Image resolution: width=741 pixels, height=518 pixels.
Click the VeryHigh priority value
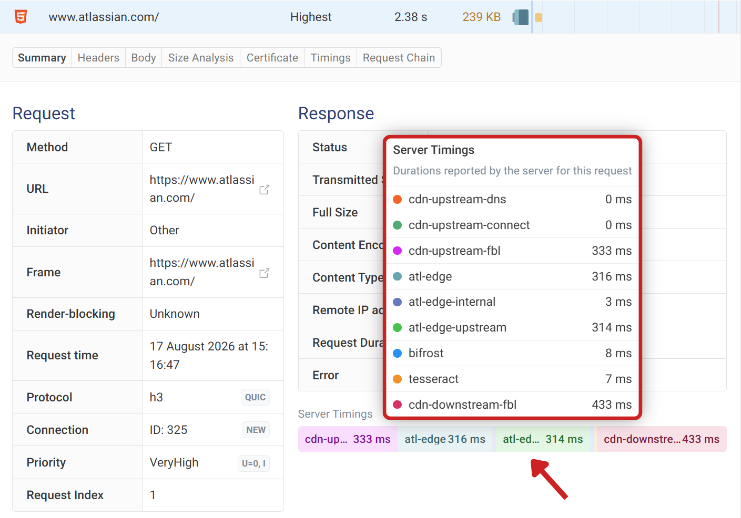174,463
